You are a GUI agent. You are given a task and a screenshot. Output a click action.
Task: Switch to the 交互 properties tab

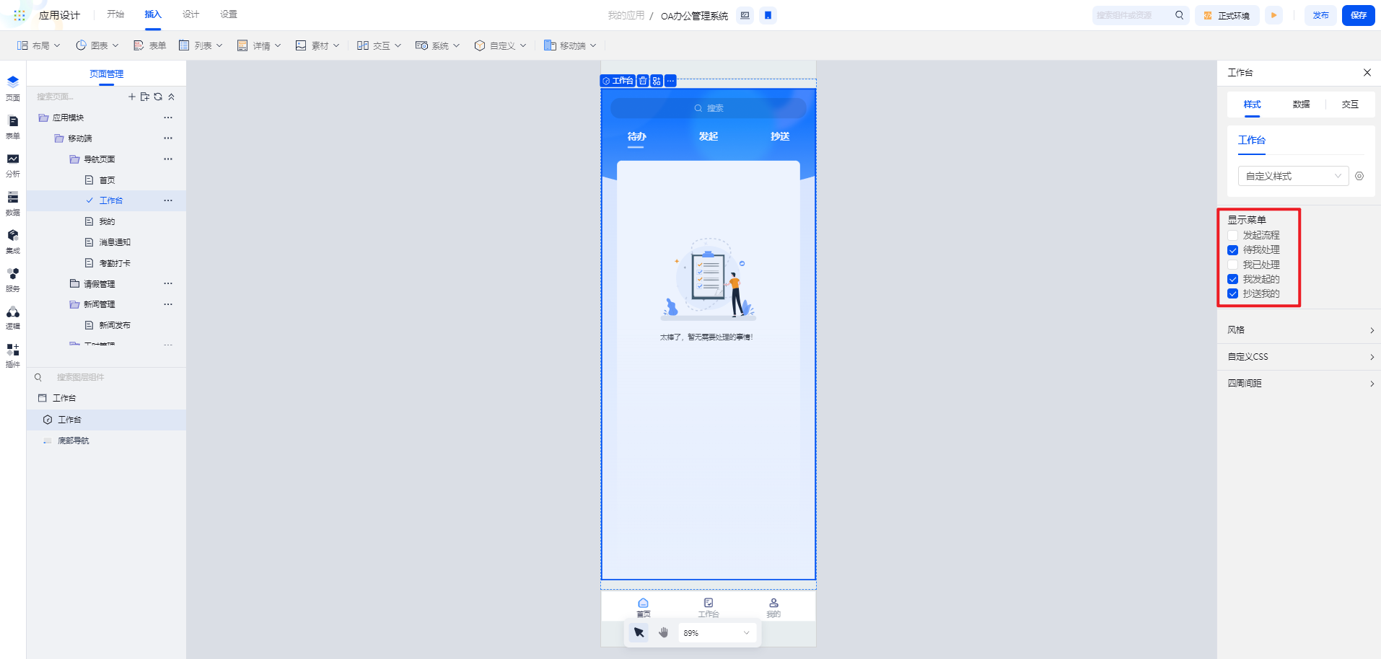(1350, 105)
